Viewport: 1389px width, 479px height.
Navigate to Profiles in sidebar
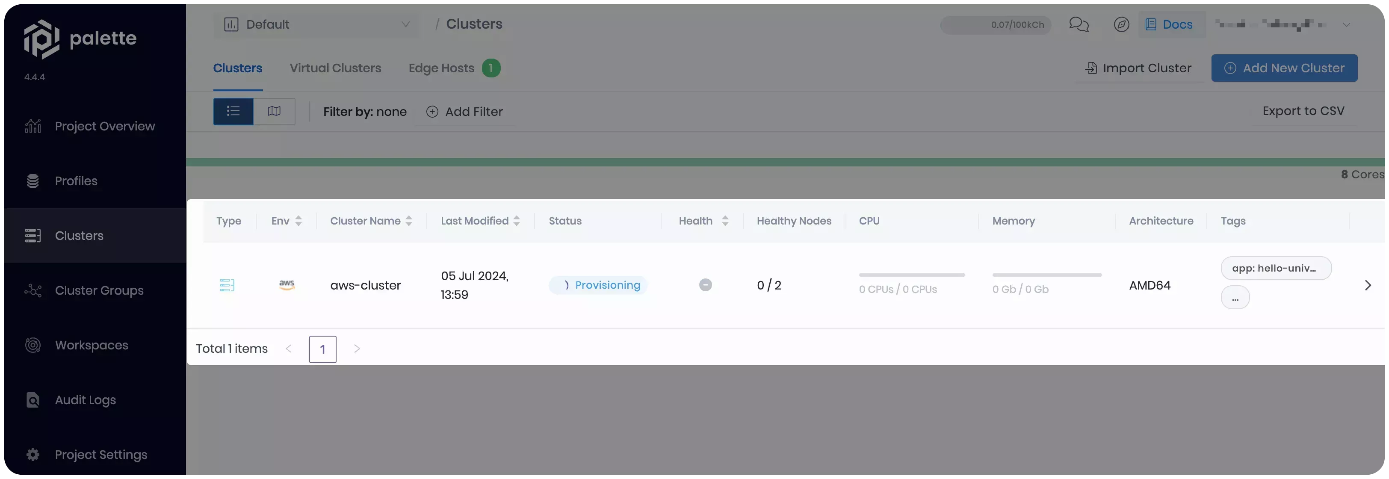(x=75, y=180)
